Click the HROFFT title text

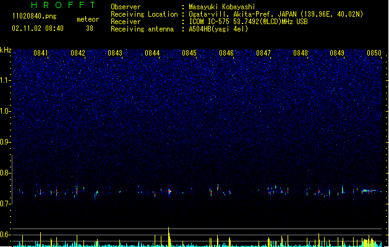pos(64,5)
